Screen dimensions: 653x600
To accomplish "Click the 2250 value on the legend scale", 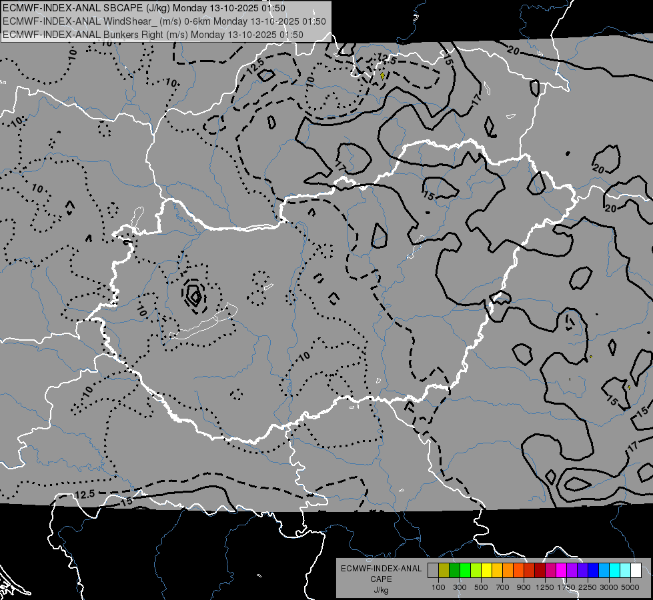I will point(588,587).
